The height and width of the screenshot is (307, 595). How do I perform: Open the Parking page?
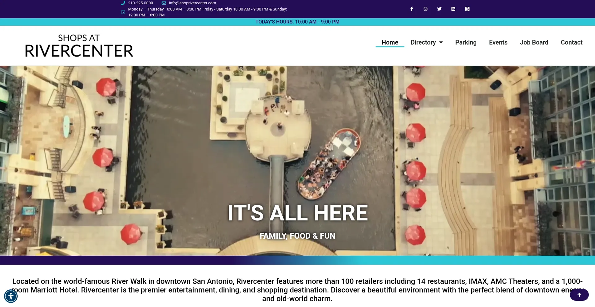(465, 43)
